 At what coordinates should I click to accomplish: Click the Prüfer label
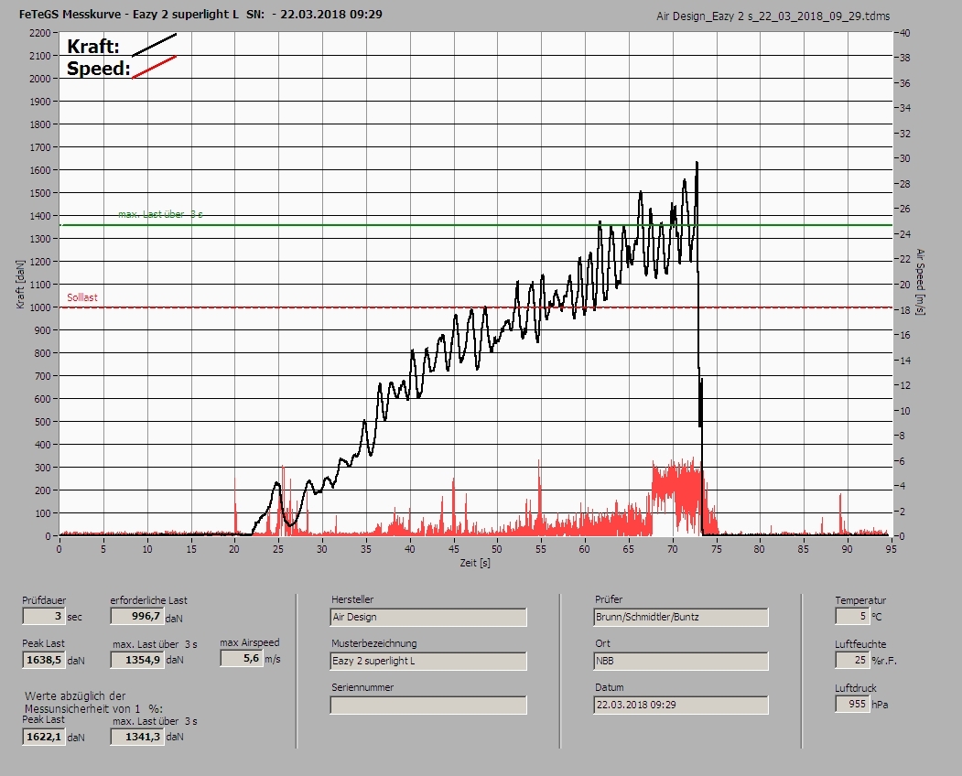pyautogui.click(x=609, y=599)
